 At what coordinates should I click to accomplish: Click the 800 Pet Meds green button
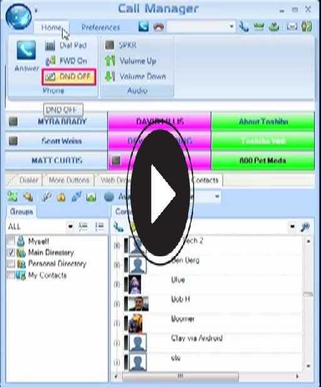[x=263, y=161]
